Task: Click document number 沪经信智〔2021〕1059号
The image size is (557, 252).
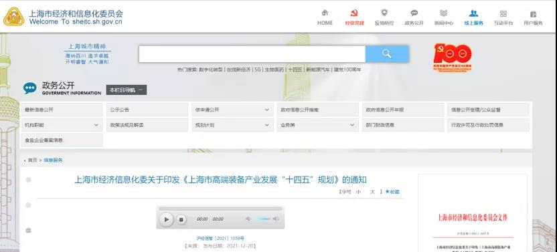Action: (220, 239)
